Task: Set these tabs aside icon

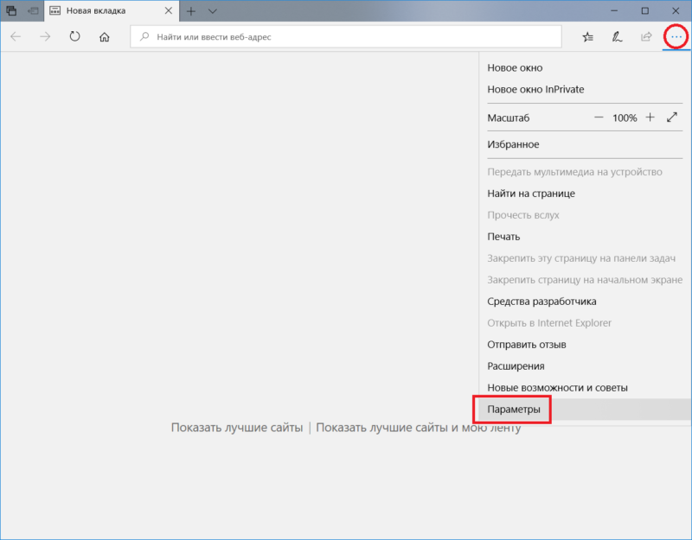Action: (33, 10)
